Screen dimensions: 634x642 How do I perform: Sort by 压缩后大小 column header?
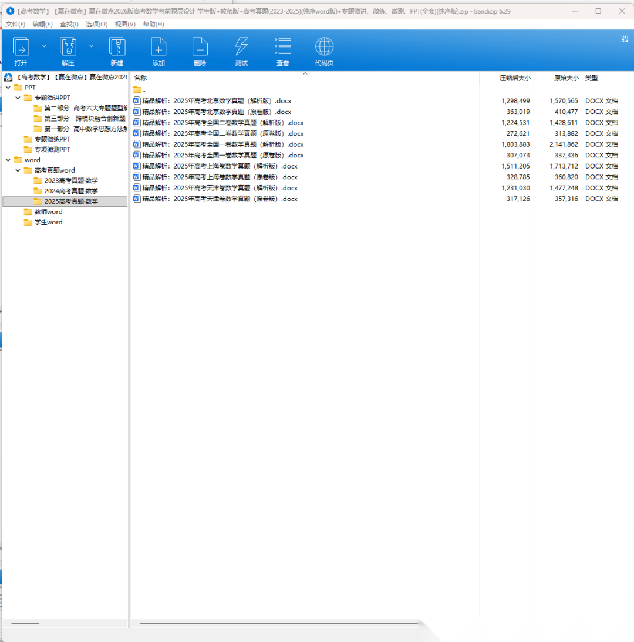[514, 78]
